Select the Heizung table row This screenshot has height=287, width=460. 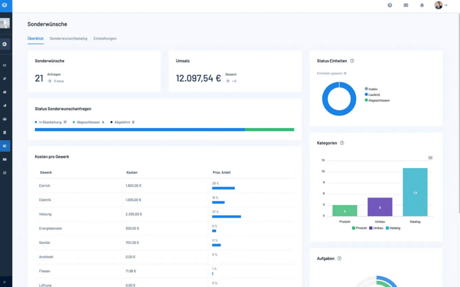click(165, 214)
